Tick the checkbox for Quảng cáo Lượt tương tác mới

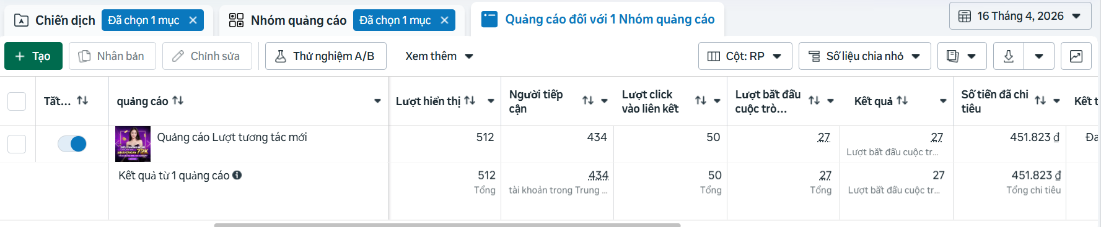click(x=17, y=144)
